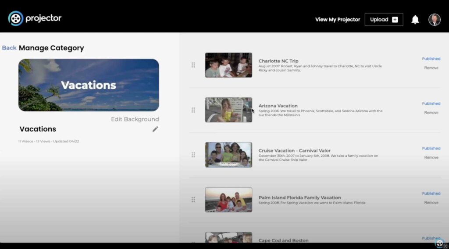449x249 pixels.
Task: Click the Arizona Vacation description about Phoenix
Action: pos(321,113)
